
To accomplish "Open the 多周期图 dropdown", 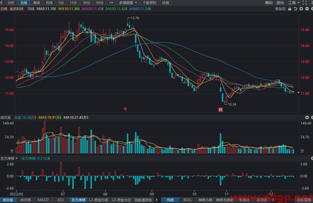I will (x=128, y=2).
